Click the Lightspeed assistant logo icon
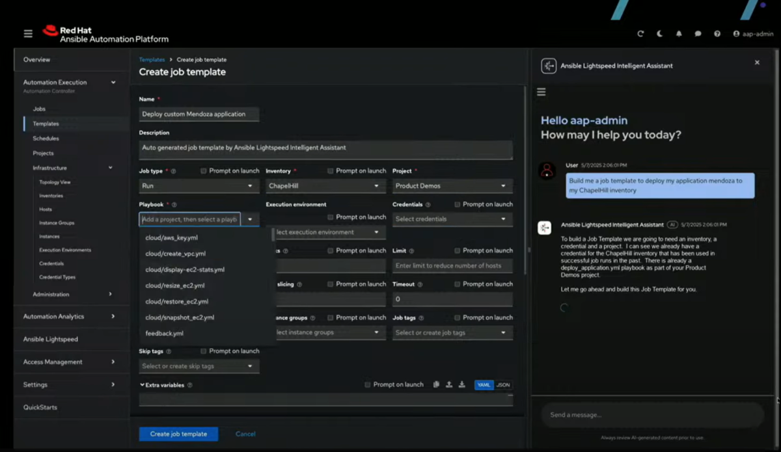781x452 pixels. [x=549, y=66]
